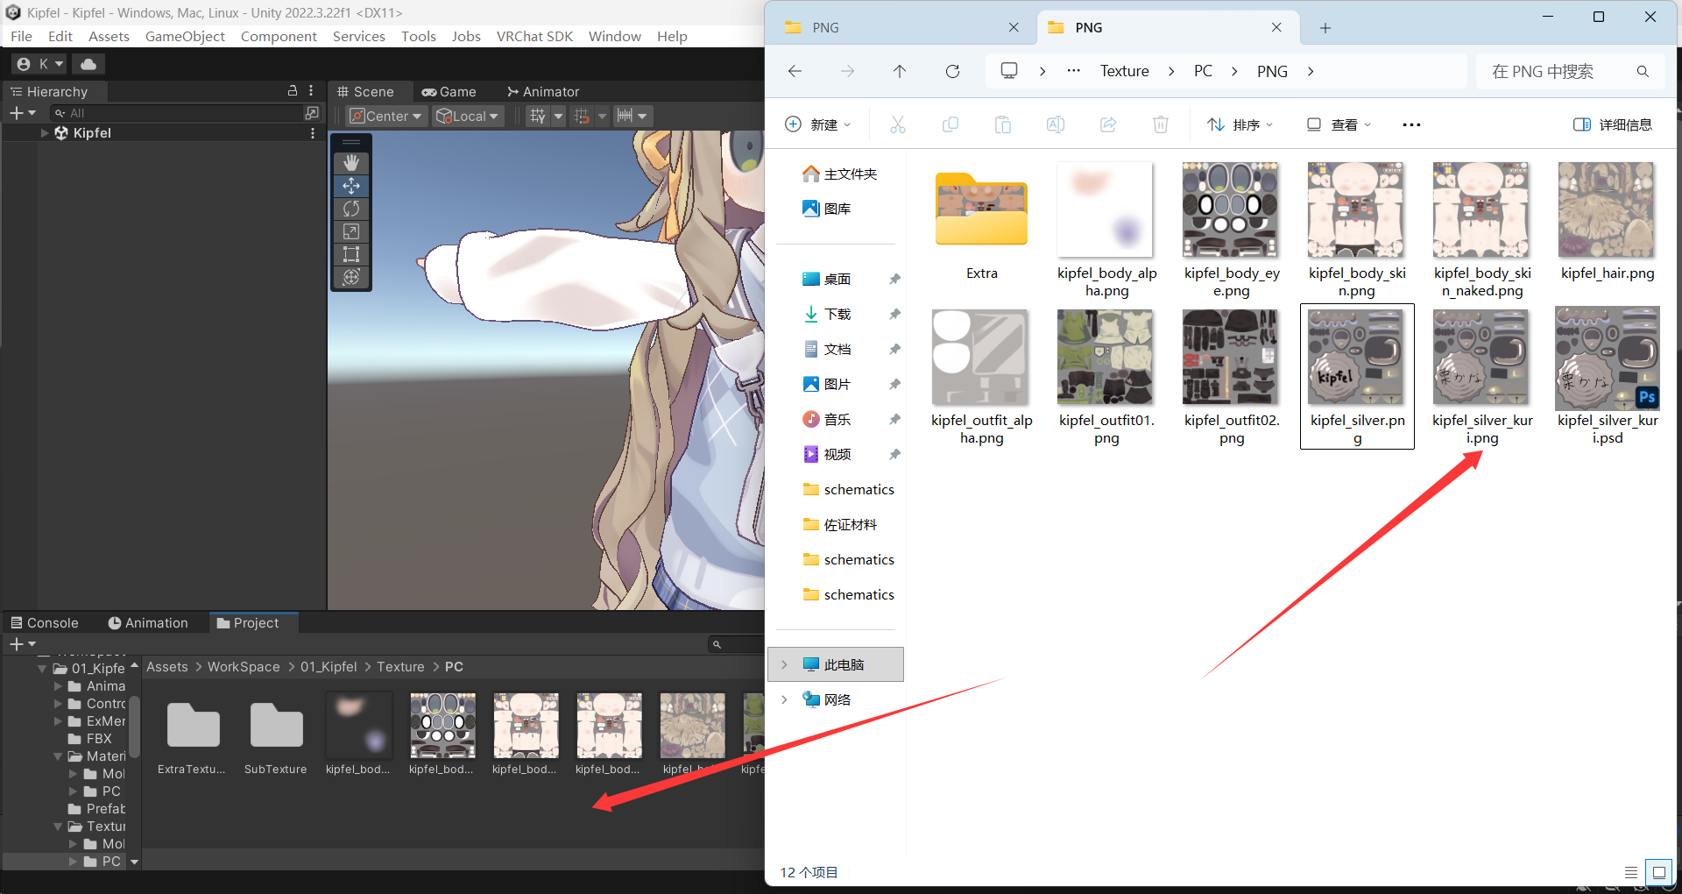Choose the Scale tool in Scene toolbar
The image size is (1682, 894).
pos(351,231)
